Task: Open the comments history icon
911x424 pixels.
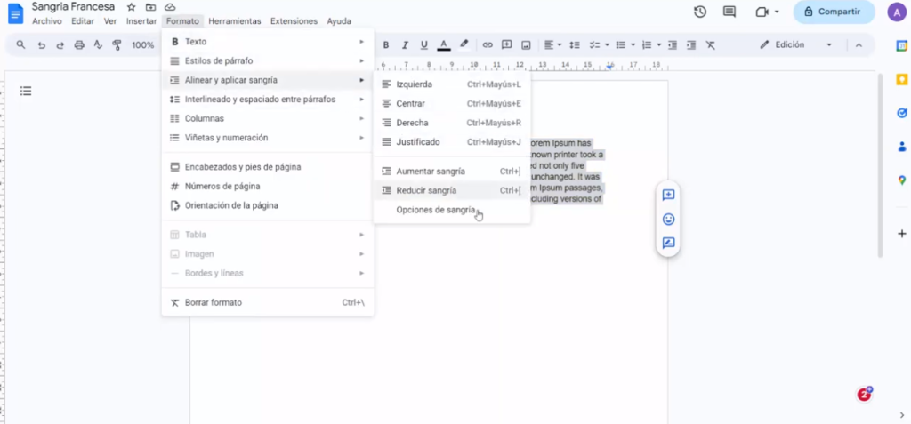Action: tap(730, 12)
